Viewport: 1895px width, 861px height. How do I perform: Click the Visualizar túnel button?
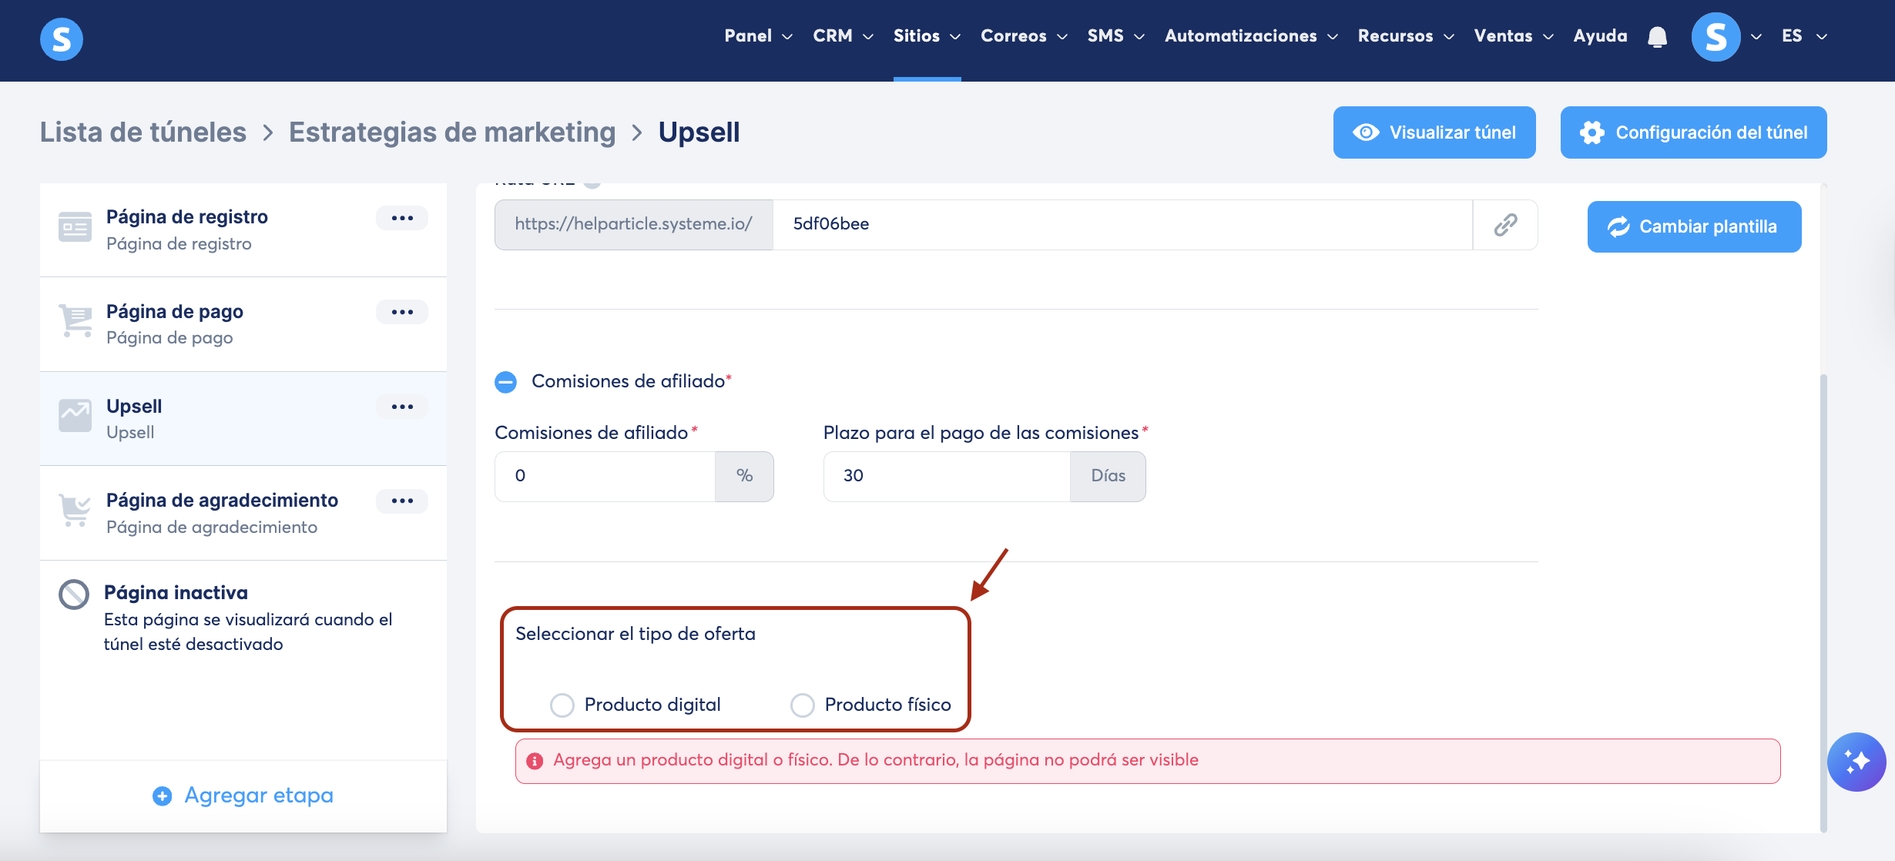coord(1434,132)
